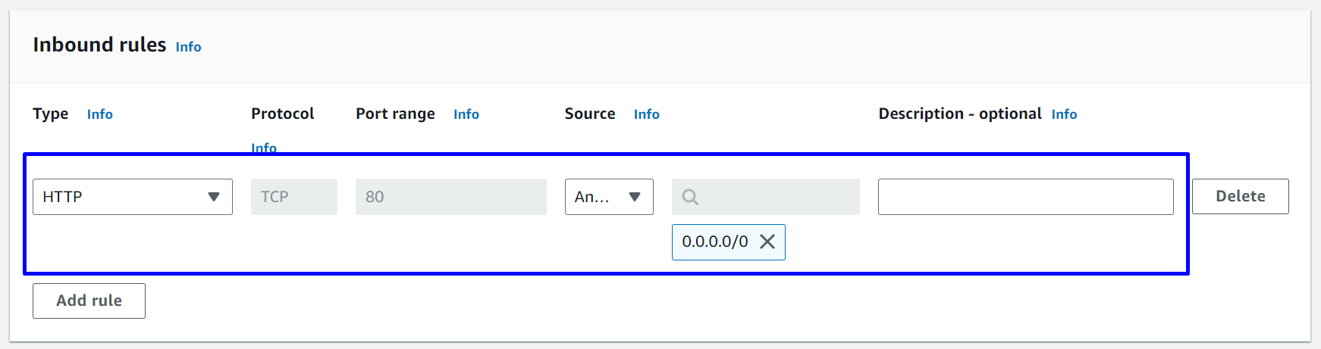This screenshot has width=1321, height=349.
Task: Click the HTTP type dropdown arrow
Action: pyautogui.click(x=214, y=197)
